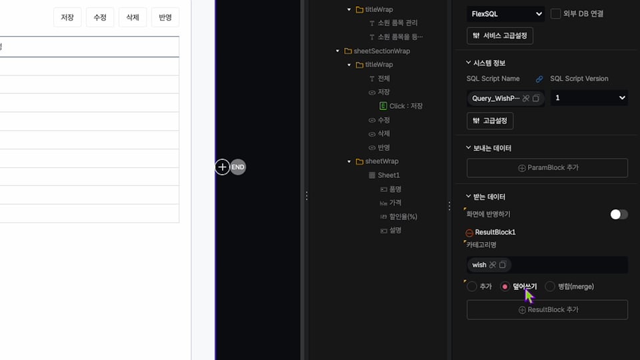Open the FlexSQL dropdown
The height and width of the screenshot is (360, 640).
pyautogui.click(x=505, y=14)
